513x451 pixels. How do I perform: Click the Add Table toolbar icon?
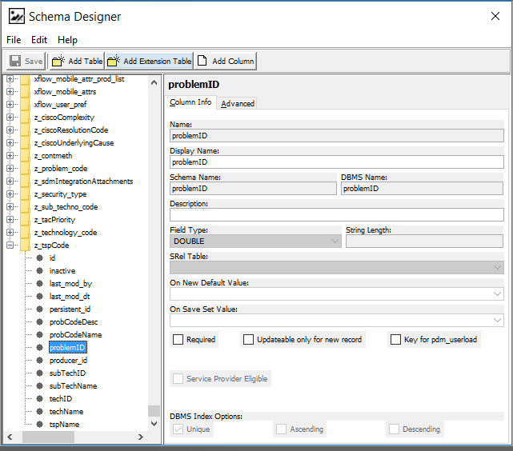coord(58,61)
